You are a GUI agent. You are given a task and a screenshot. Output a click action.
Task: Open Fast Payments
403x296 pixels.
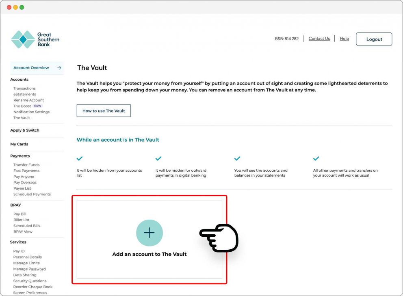(26, 171)
